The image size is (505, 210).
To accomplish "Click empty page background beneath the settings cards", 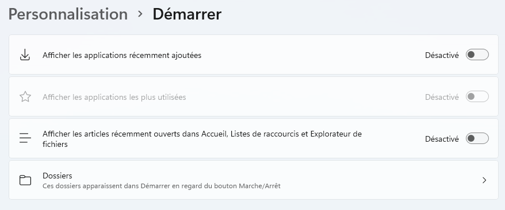I will click(x=253, y=205).
